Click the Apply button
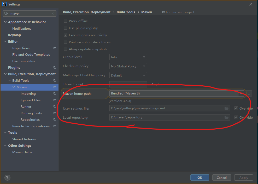This screenshot has height=184, width=258. point(244,177)
